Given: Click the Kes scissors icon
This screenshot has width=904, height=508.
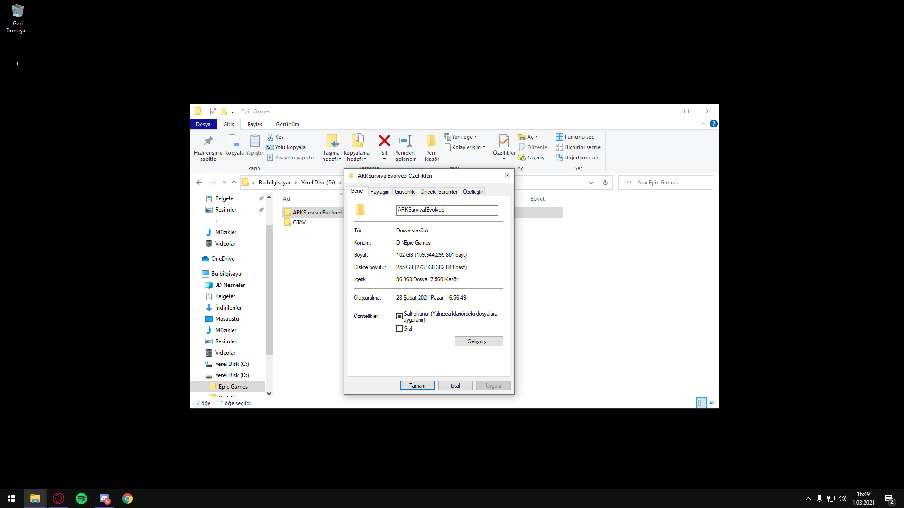Looking at the screenshot, I should pyautogui.click(x=271, y=137).
